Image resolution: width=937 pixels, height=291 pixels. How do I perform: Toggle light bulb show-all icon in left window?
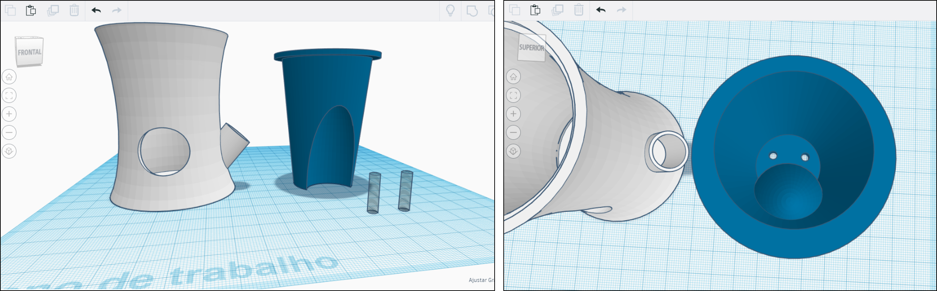click(x=450, y=10)
